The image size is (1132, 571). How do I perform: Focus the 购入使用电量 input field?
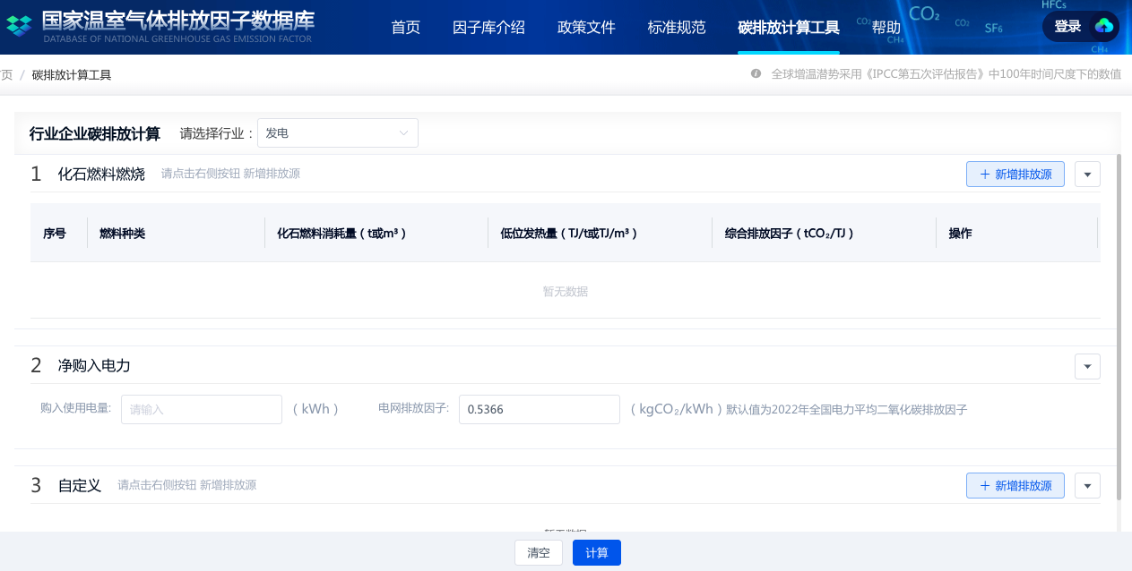(x=202, y=410)
